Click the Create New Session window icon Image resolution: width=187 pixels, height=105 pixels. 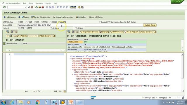pos(71,7)
